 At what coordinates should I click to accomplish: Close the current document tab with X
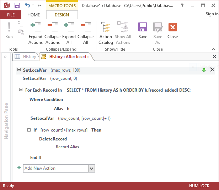tap(214, 56)
